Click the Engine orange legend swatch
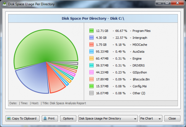This screenshot has width=186, height=127. click(92, 59)
